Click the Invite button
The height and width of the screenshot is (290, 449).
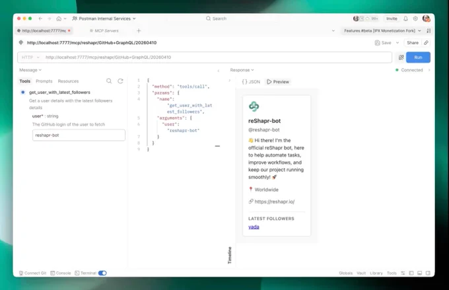(392, 18)
